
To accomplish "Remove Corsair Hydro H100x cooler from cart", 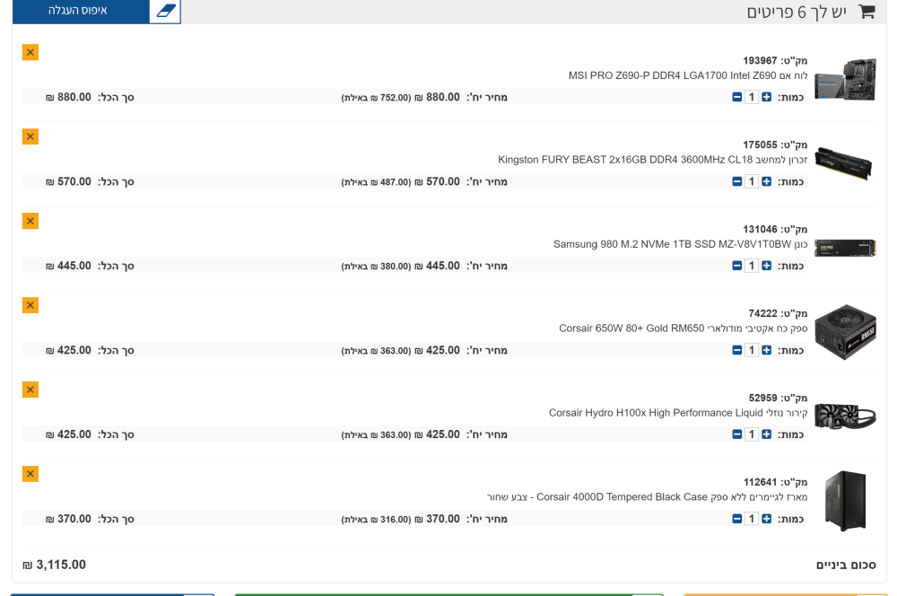I will (x=30, y=390).
